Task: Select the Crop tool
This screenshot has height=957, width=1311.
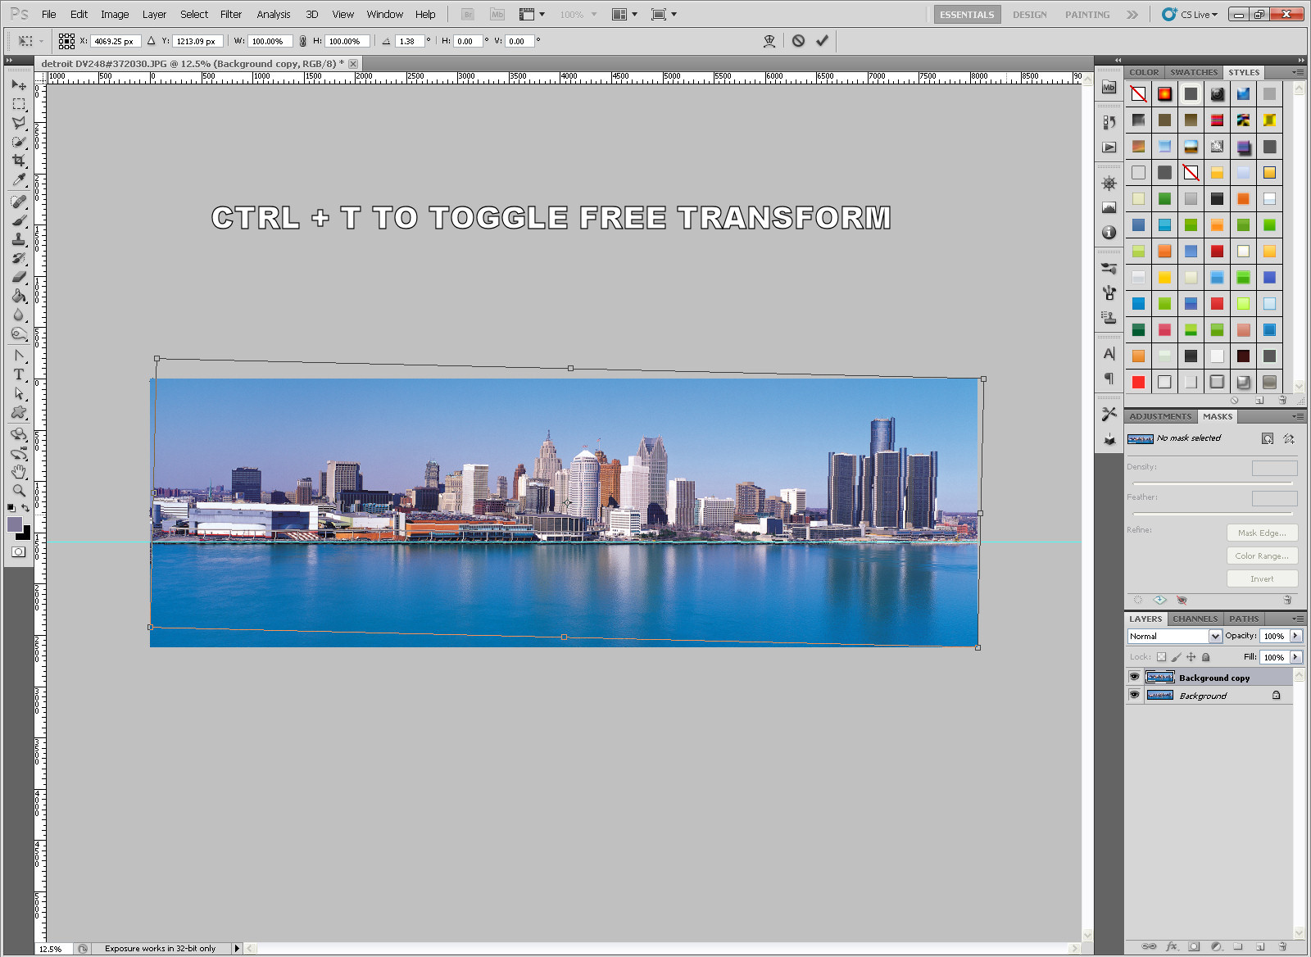Action: click(x=19, y=160)
